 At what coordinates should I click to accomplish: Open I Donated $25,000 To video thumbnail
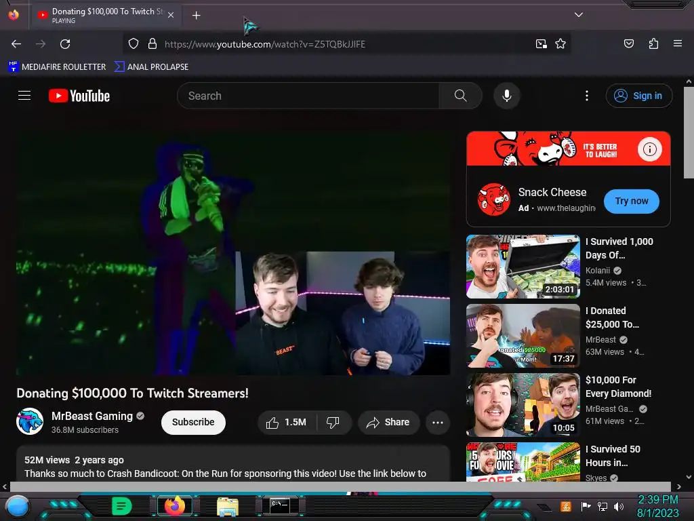click(x=523, y=336)
